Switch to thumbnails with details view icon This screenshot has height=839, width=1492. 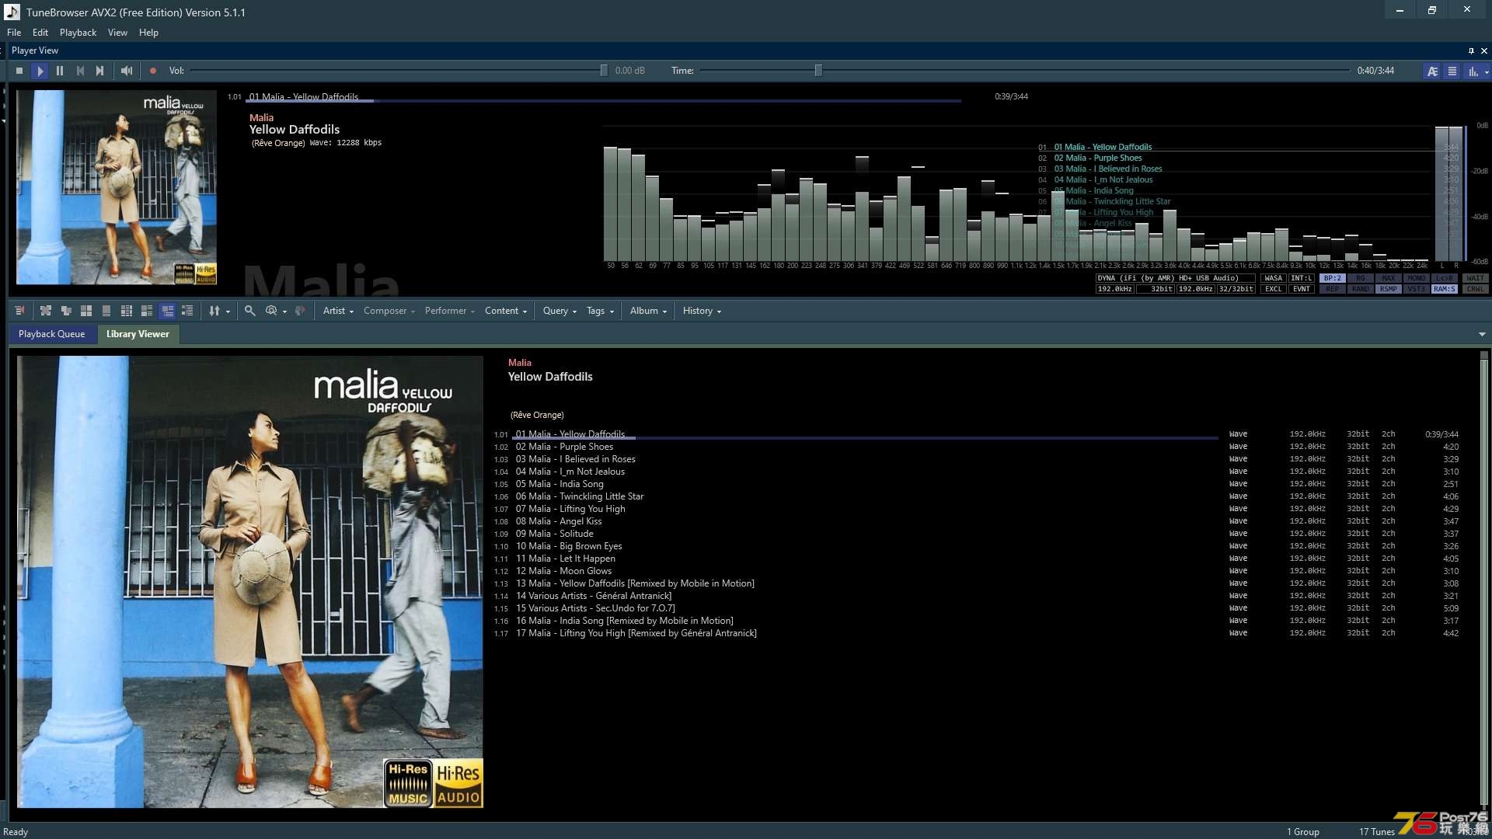[147, 311]
